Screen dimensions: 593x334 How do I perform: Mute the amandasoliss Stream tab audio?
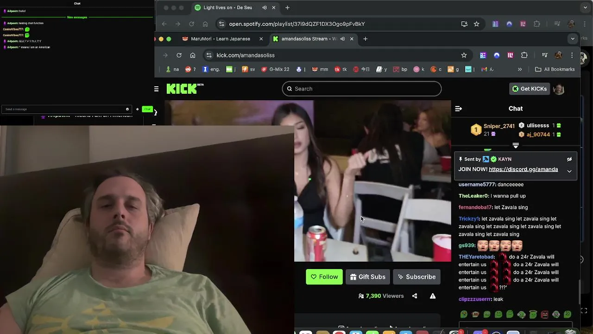tap(342, 39)
